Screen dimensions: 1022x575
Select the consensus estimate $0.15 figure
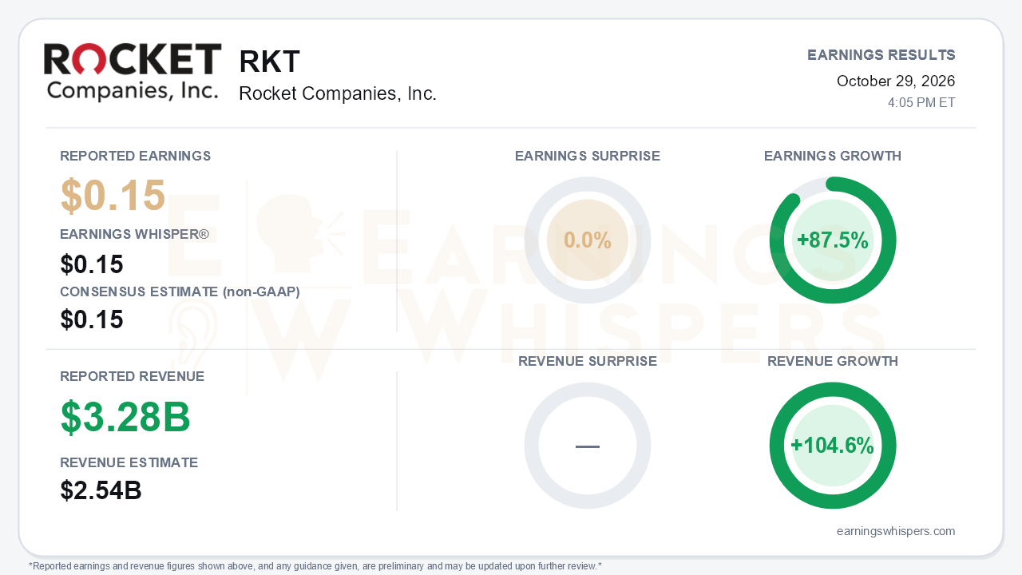click(92, 319)
